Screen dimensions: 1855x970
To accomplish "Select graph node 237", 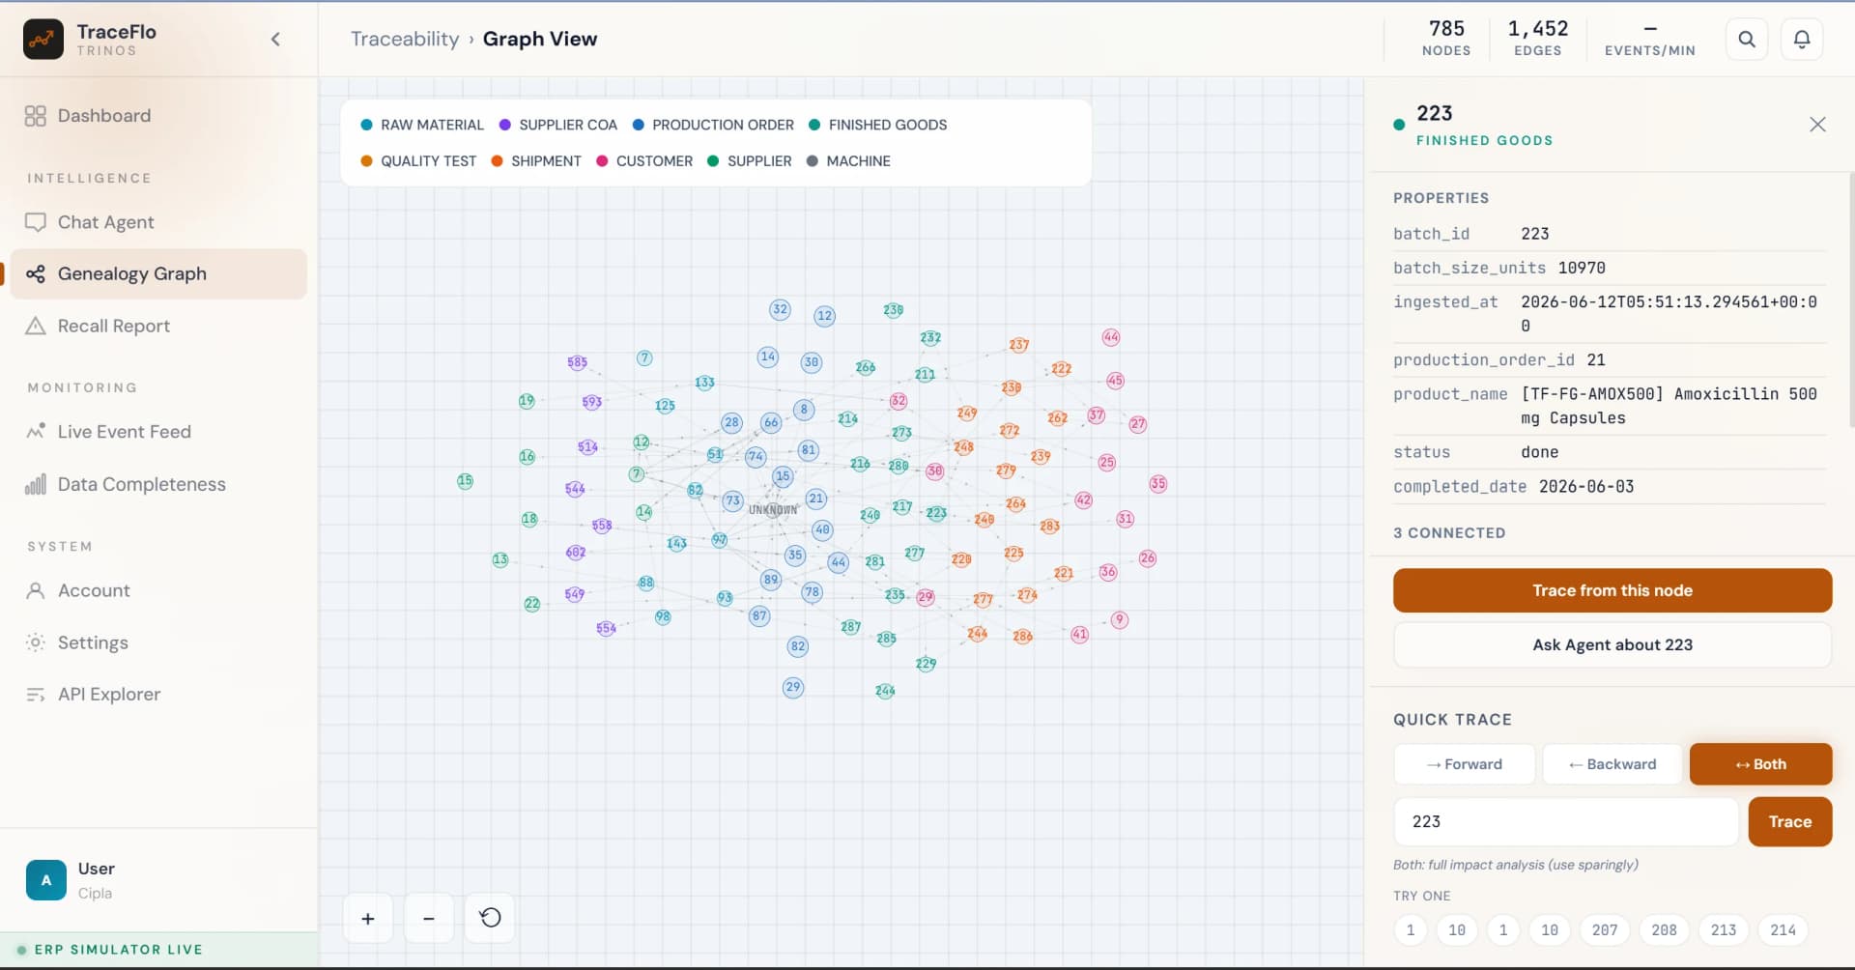I will (1019, 345).
